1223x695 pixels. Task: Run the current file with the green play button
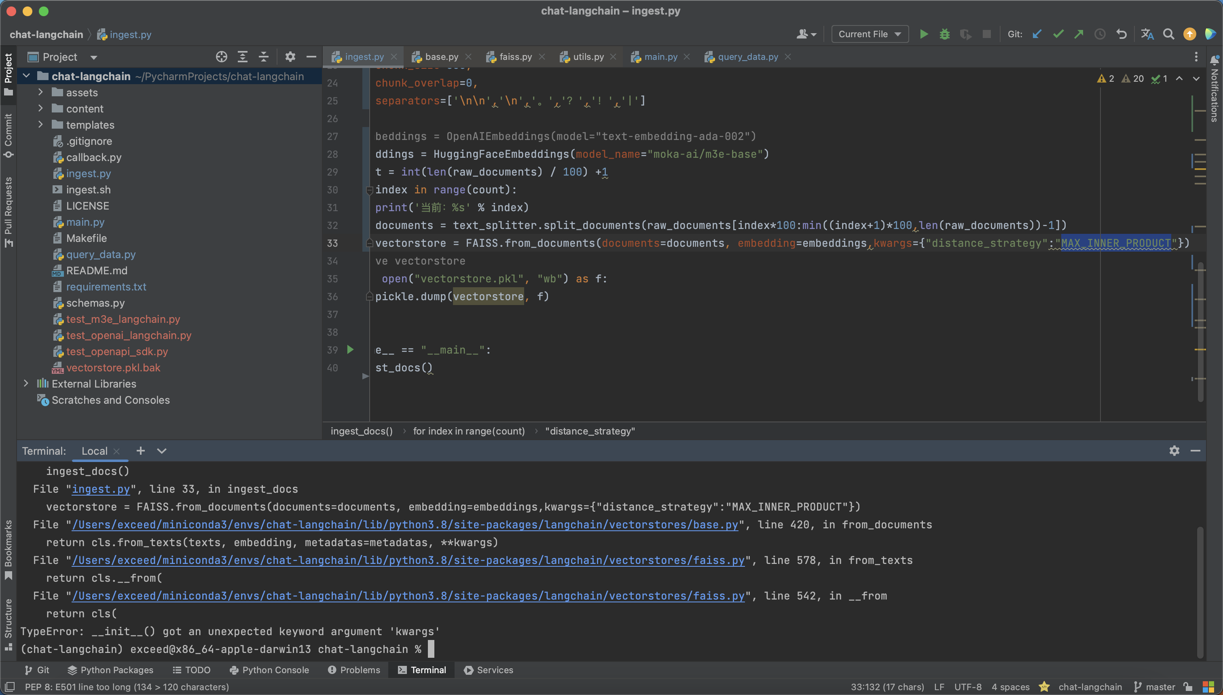pyautogui.click(x=924, y=34)
